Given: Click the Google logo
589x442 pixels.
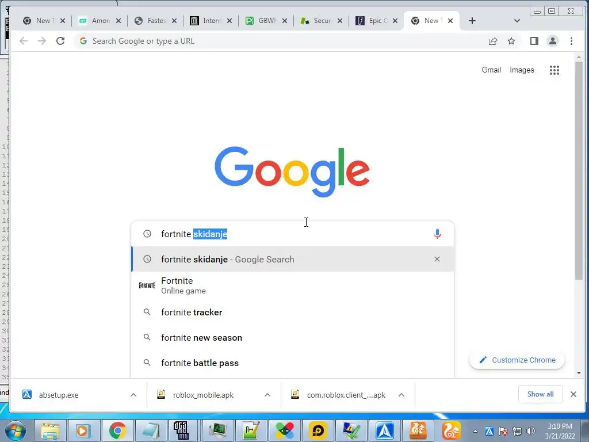Looking at the screenshot, I should [292, 172].
